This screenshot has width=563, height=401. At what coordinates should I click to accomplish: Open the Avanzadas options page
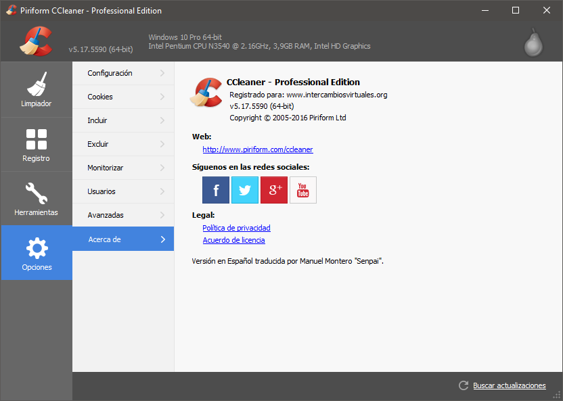123,215
